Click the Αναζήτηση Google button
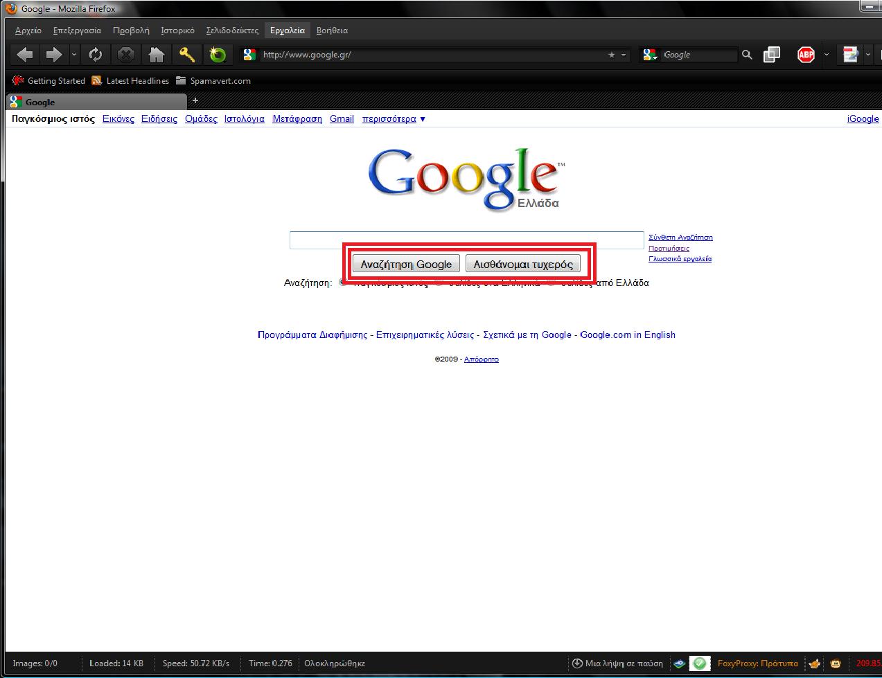This screenshot has height=678, width=882. (x=406, y=265)
